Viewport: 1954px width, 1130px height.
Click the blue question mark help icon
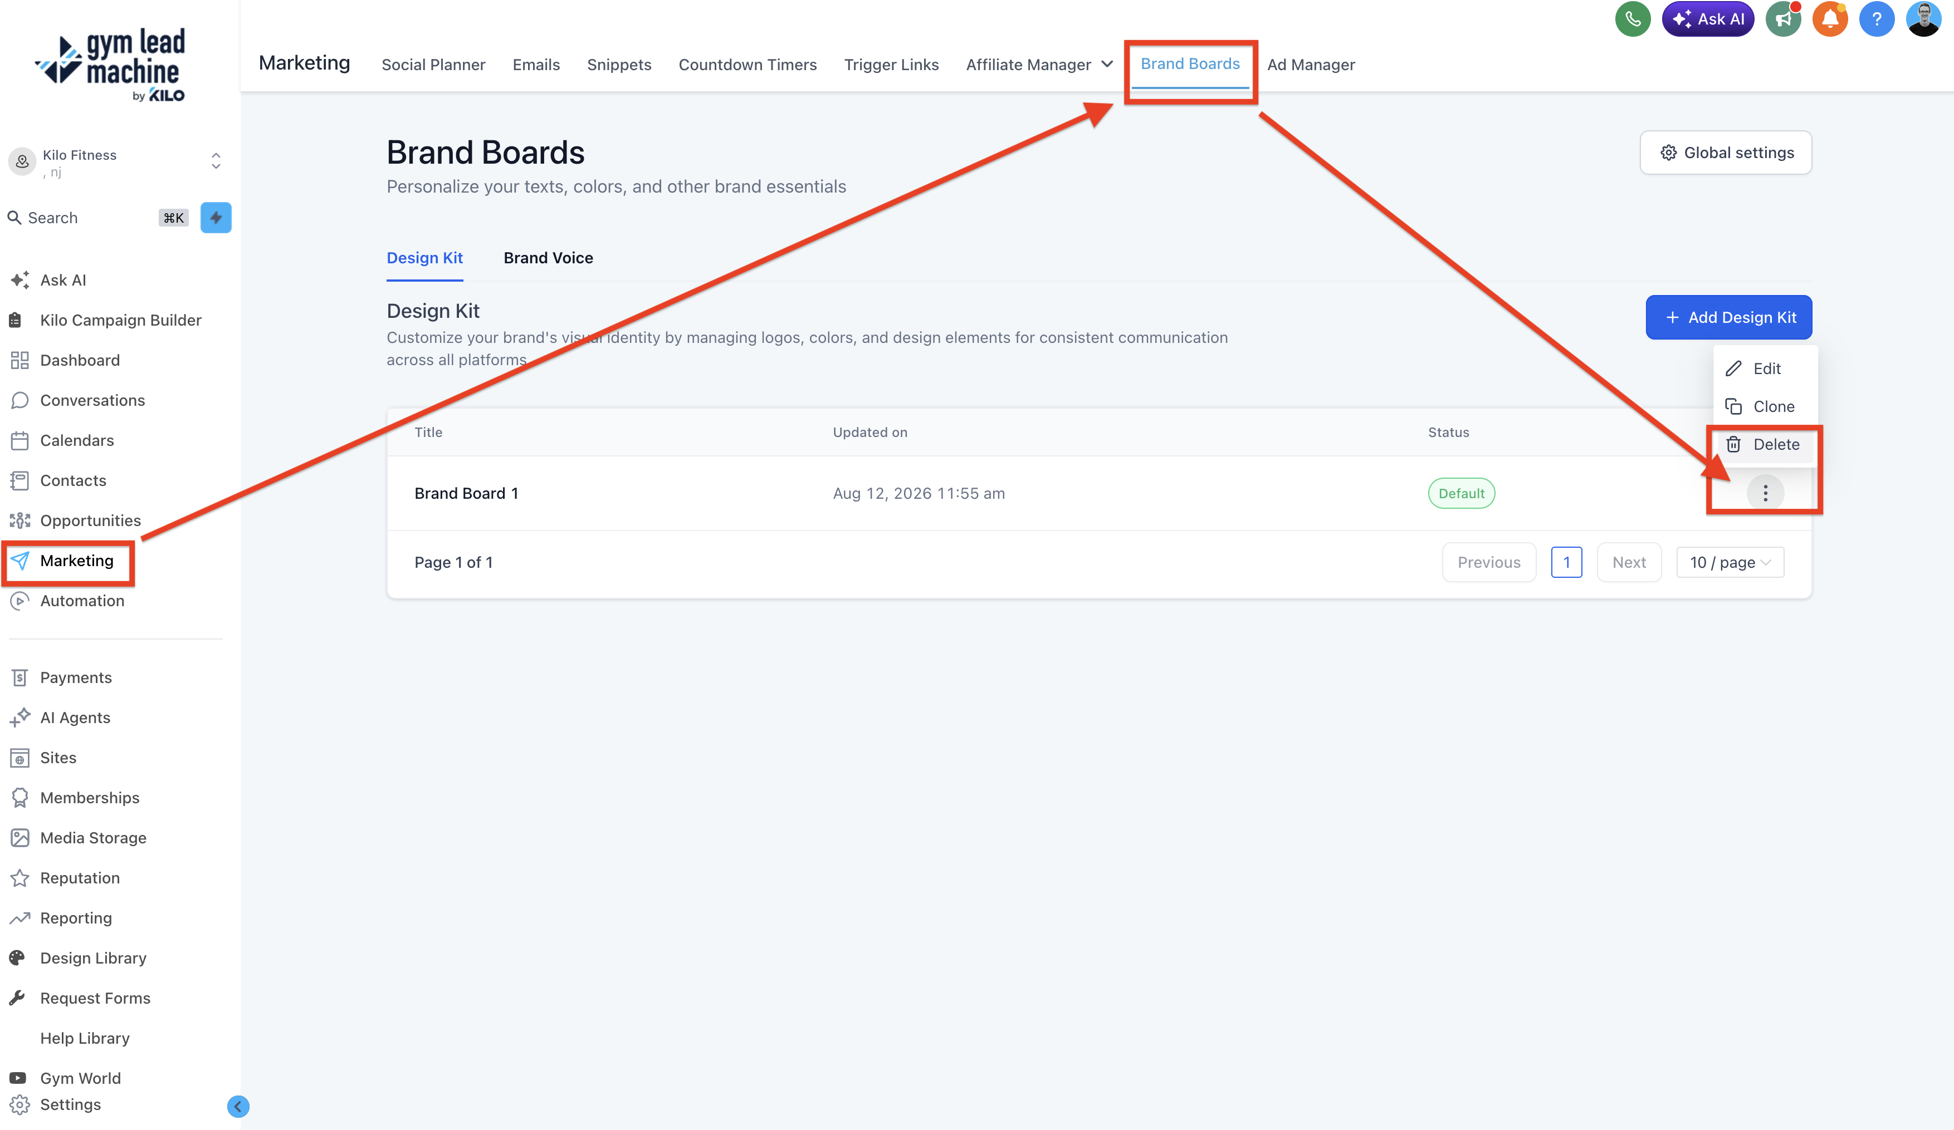click(1877, 18)
